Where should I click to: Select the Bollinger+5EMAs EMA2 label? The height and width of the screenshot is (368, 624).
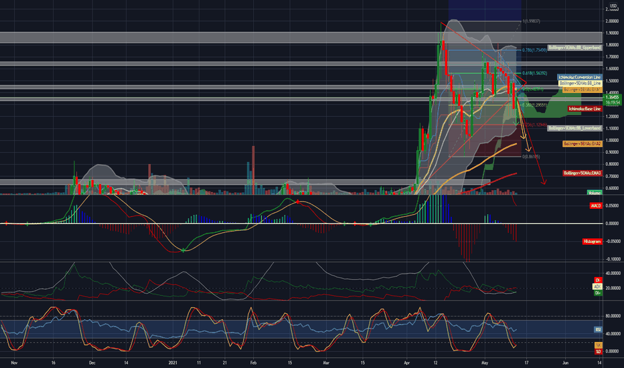[x=582, y=144]
